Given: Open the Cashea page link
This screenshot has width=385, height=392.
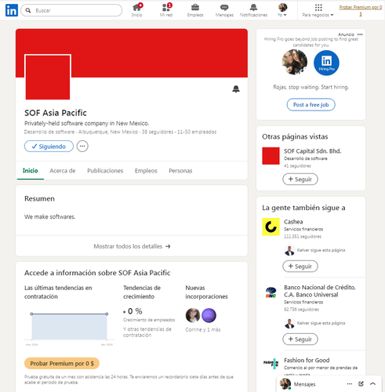Looking at the screenshot, I should point(293,222).
